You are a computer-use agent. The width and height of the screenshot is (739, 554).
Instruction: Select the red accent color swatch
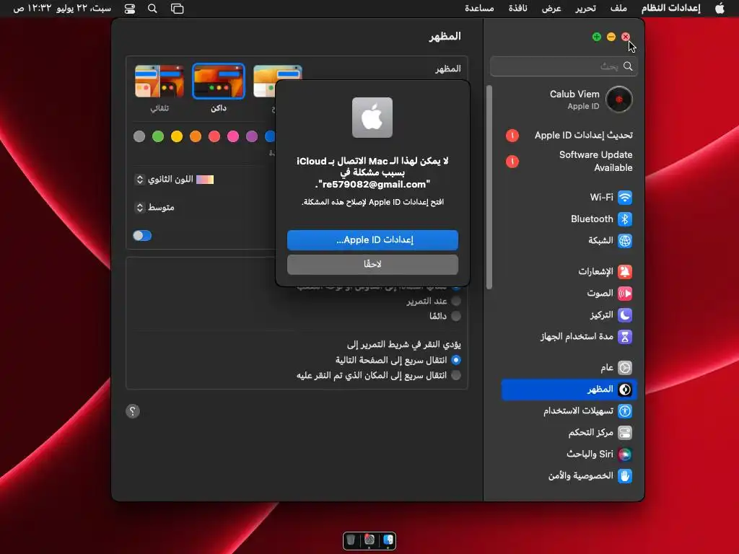point(214,136)
